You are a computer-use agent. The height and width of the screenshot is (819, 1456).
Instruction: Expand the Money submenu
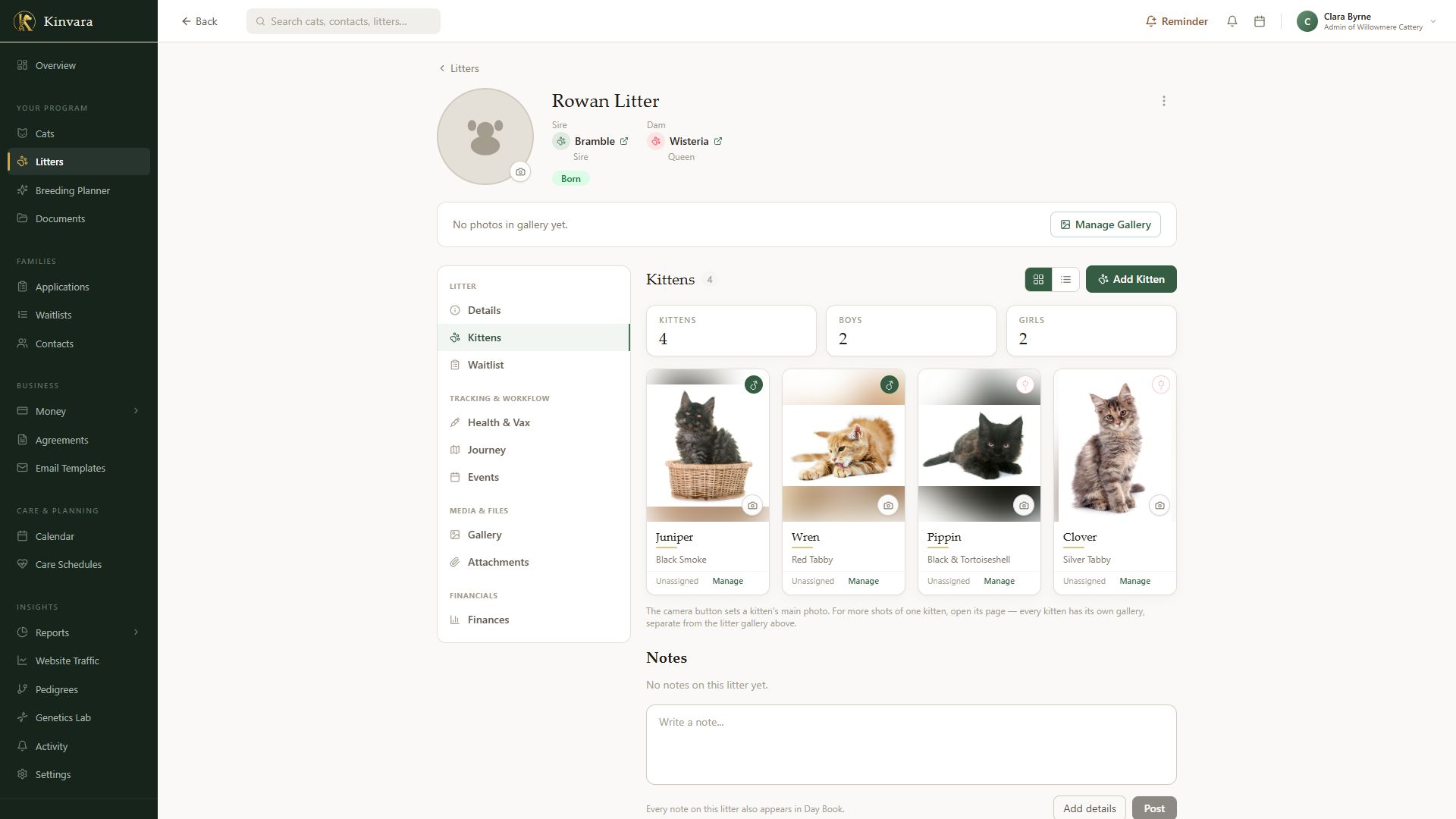pyautogui.click(x=136, y=411)
